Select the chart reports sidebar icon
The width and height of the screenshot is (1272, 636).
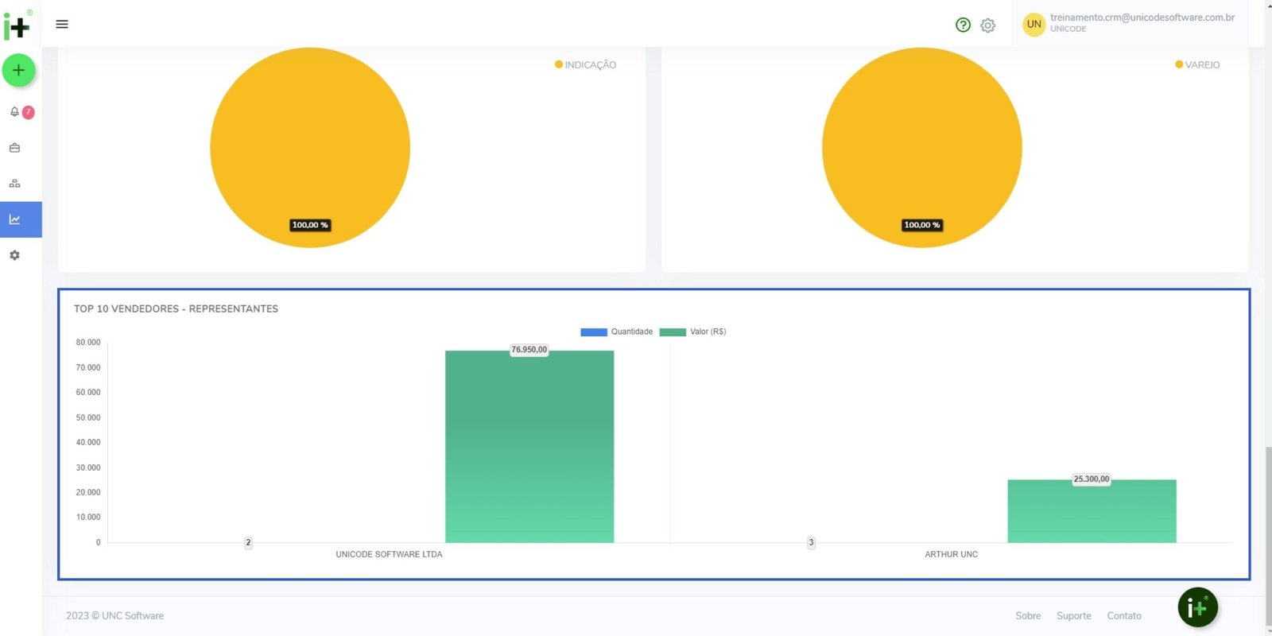point(15,219)
